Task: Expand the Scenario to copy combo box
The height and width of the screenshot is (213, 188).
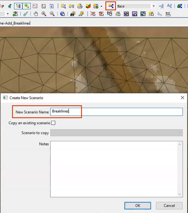Action: point(116,133)
